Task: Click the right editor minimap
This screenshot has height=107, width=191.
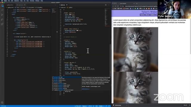Action: (x=107, y=18)
